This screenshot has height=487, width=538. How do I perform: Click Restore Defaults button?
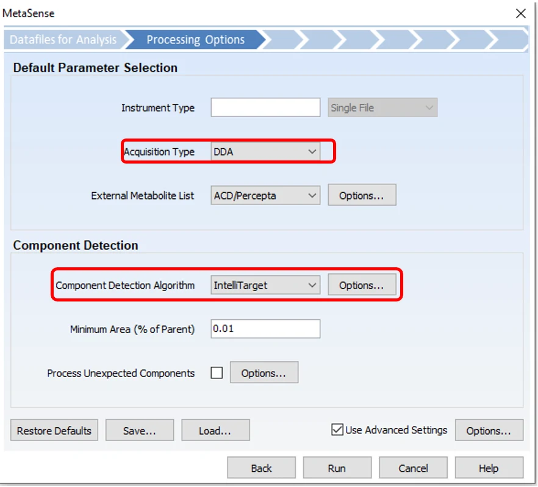coord(54,430)
